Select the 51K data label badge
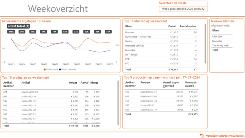This screenshot has width=245, height=138. (x=109, y=32)
